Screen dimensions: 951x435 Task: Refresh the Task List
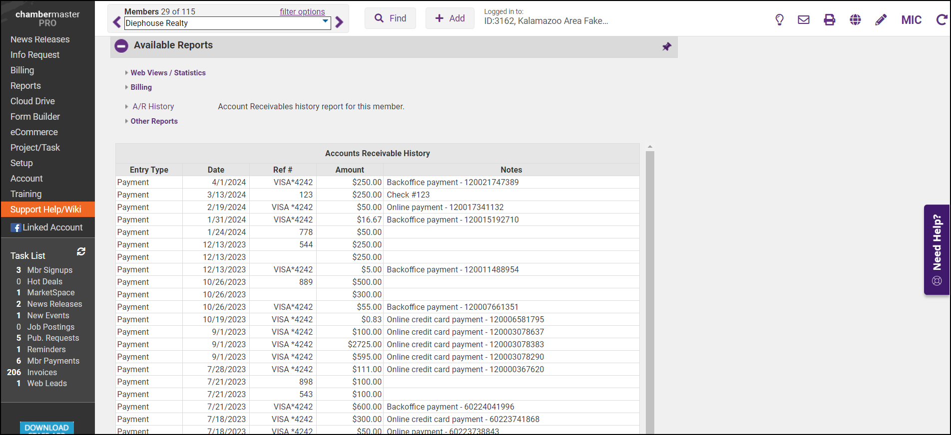pyautogui.click(x=81, y=252)
